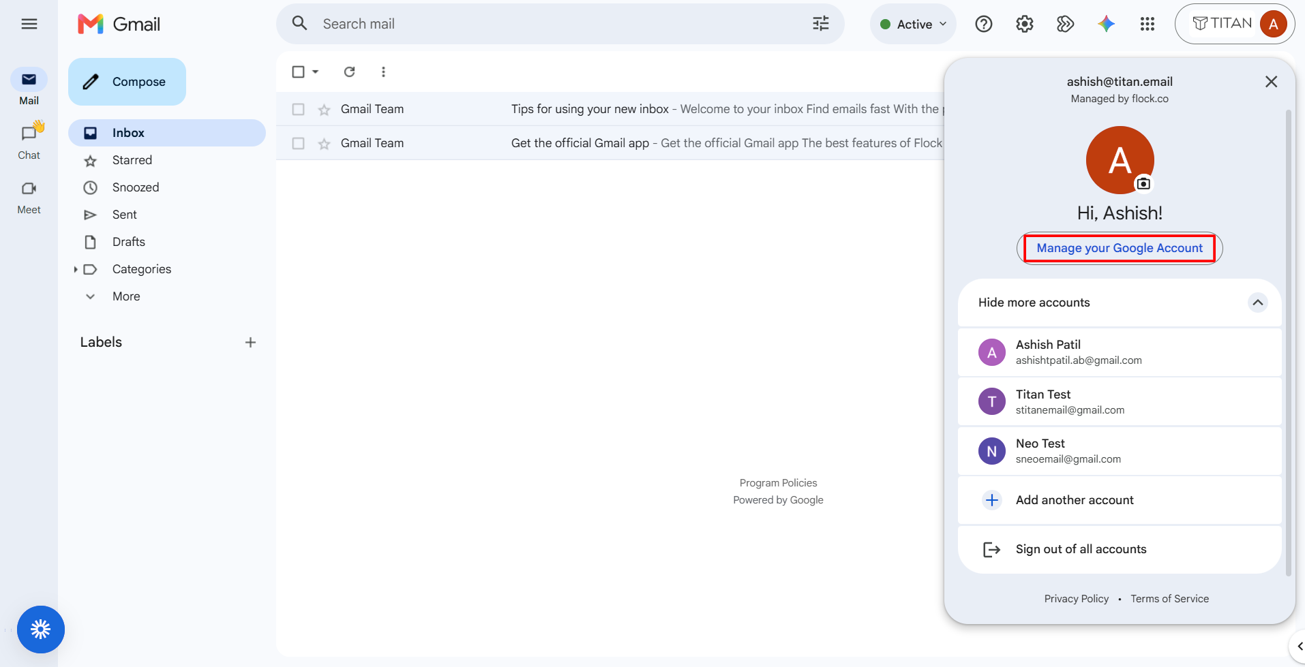Open the Google apps grid

click(x=1147, y=24)
